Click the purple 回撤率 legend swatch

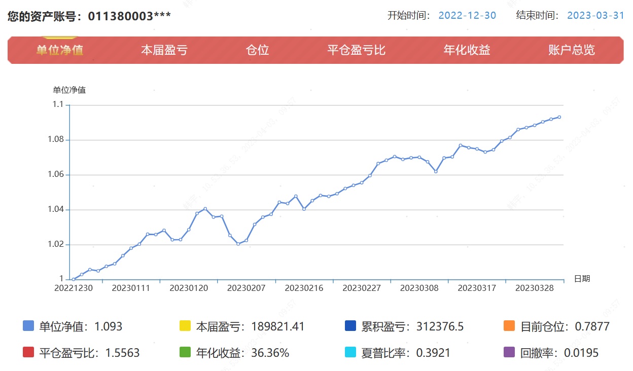509,353
